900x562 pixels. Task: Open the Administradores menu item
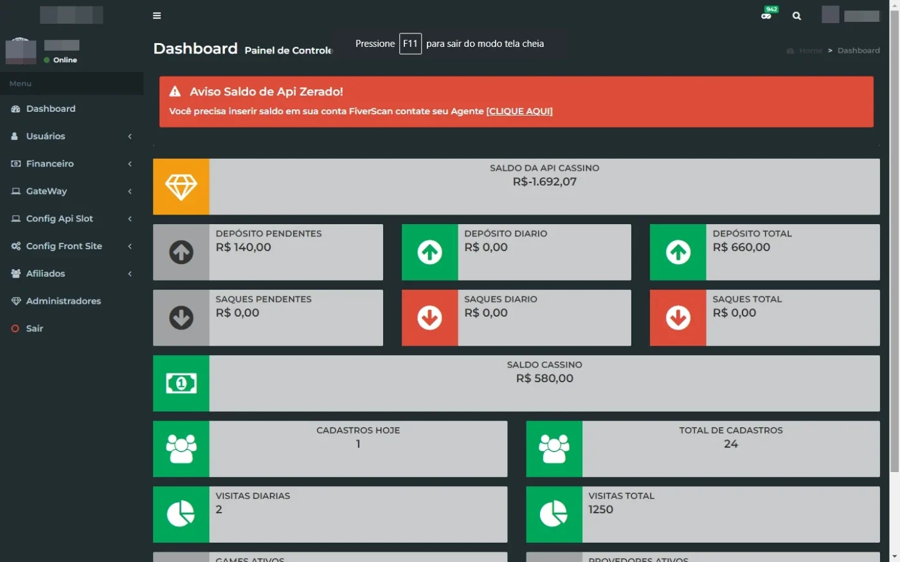pos(71,301)
